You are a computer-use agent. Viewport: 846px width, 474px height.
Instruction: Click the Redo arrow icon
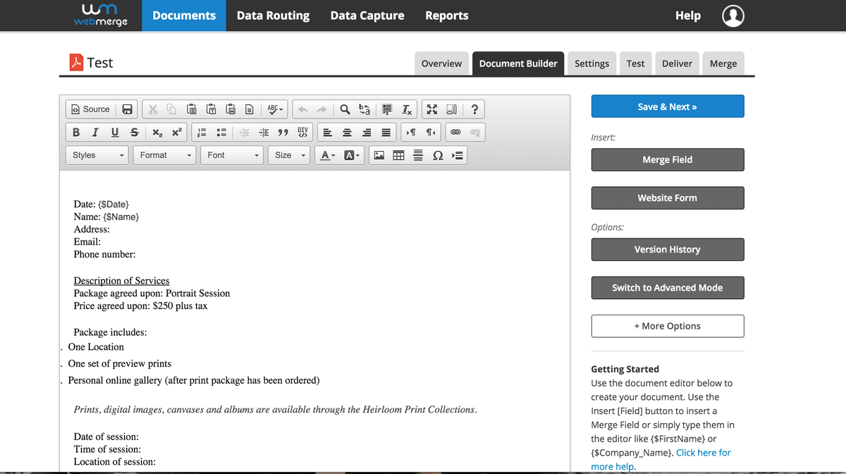click(321, 109)
